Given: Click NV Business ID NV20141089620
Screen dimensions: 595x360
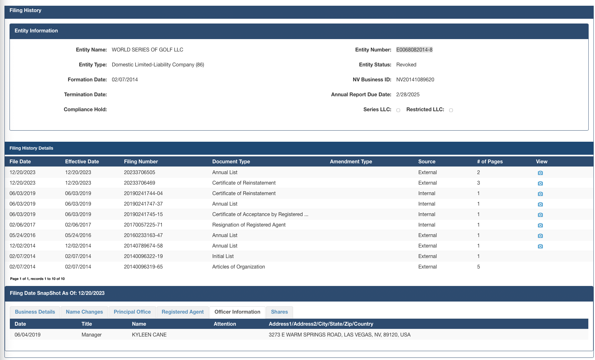Looking at the screenshot, I should click(x=415, y=79).
